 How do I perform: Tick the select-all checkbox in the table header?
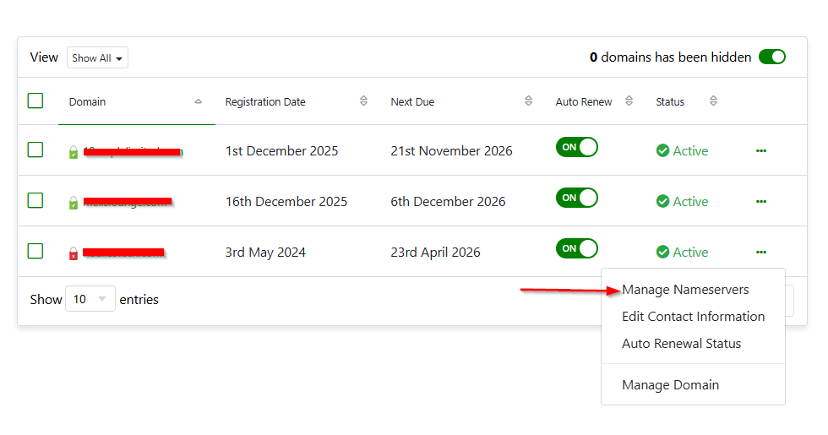(x=35, y=101)
